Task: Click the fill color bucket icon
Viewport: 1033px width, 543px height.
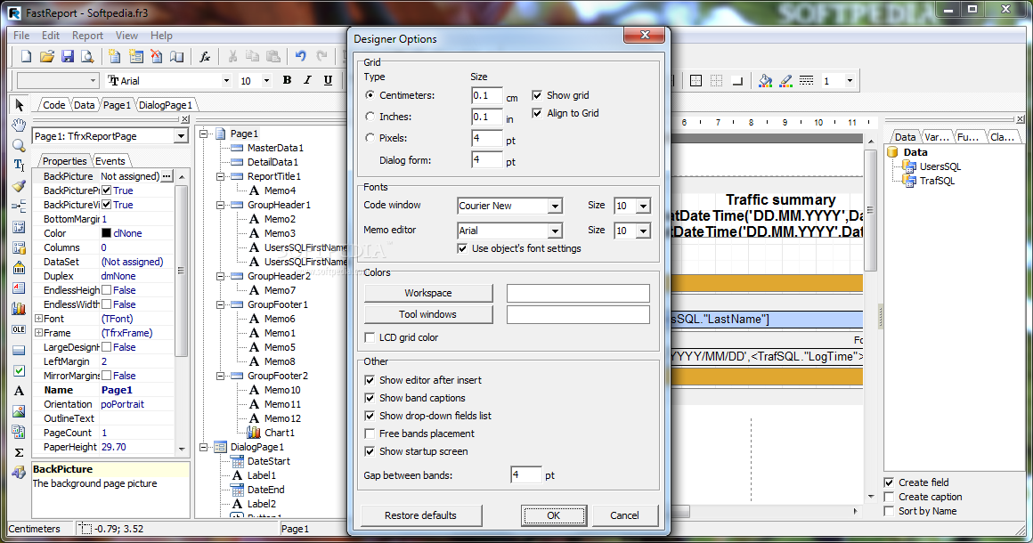Action: point(765,80)
